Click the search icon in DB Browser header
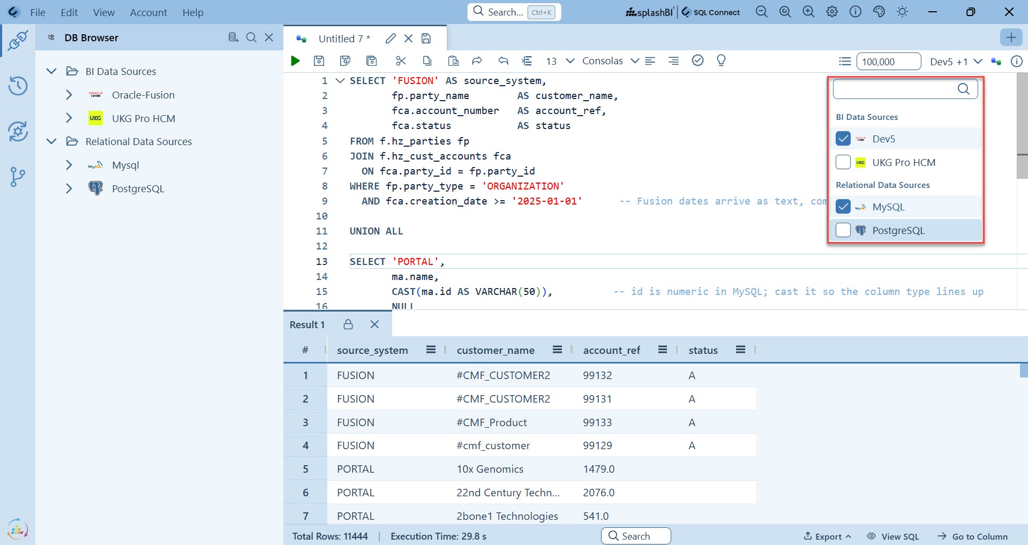Image resolution: width=1028 pixels, height=545 pixels. [x=251, y=37]
